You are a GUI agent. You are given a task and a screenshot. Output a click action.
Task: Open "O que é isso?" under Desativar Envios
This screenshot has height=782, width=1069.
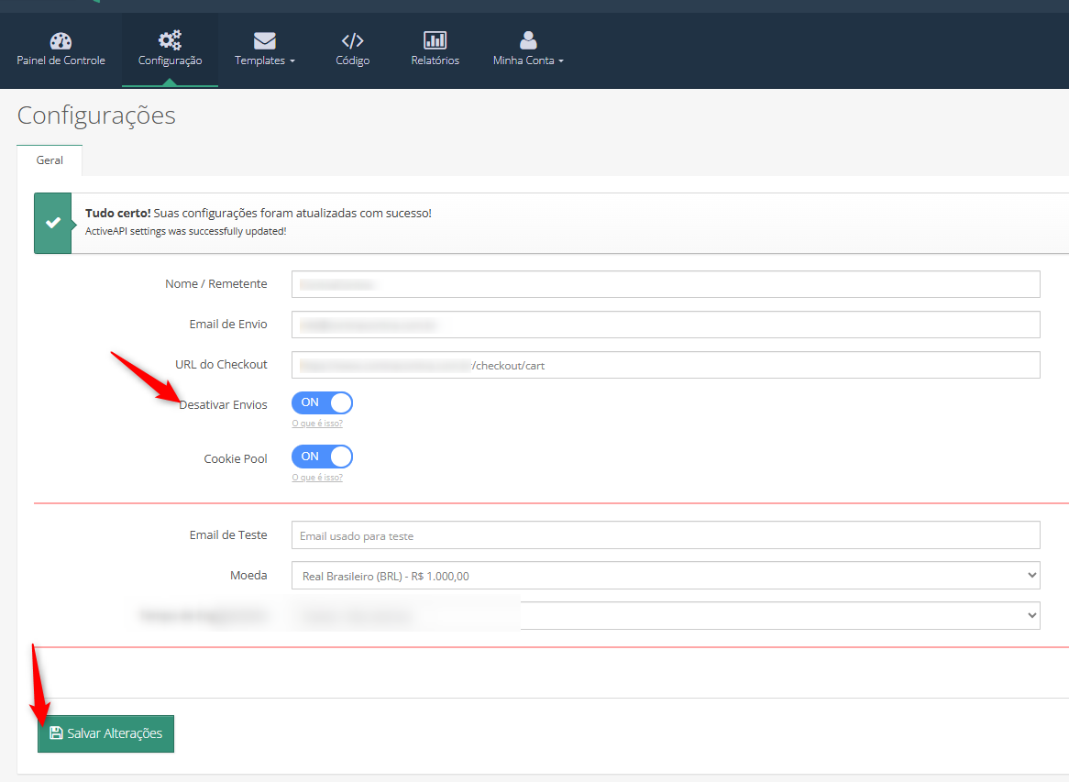tap(317, 424)
